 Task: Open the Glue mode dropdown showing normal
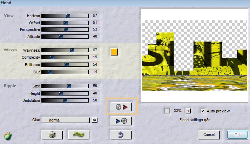point(66,120)
